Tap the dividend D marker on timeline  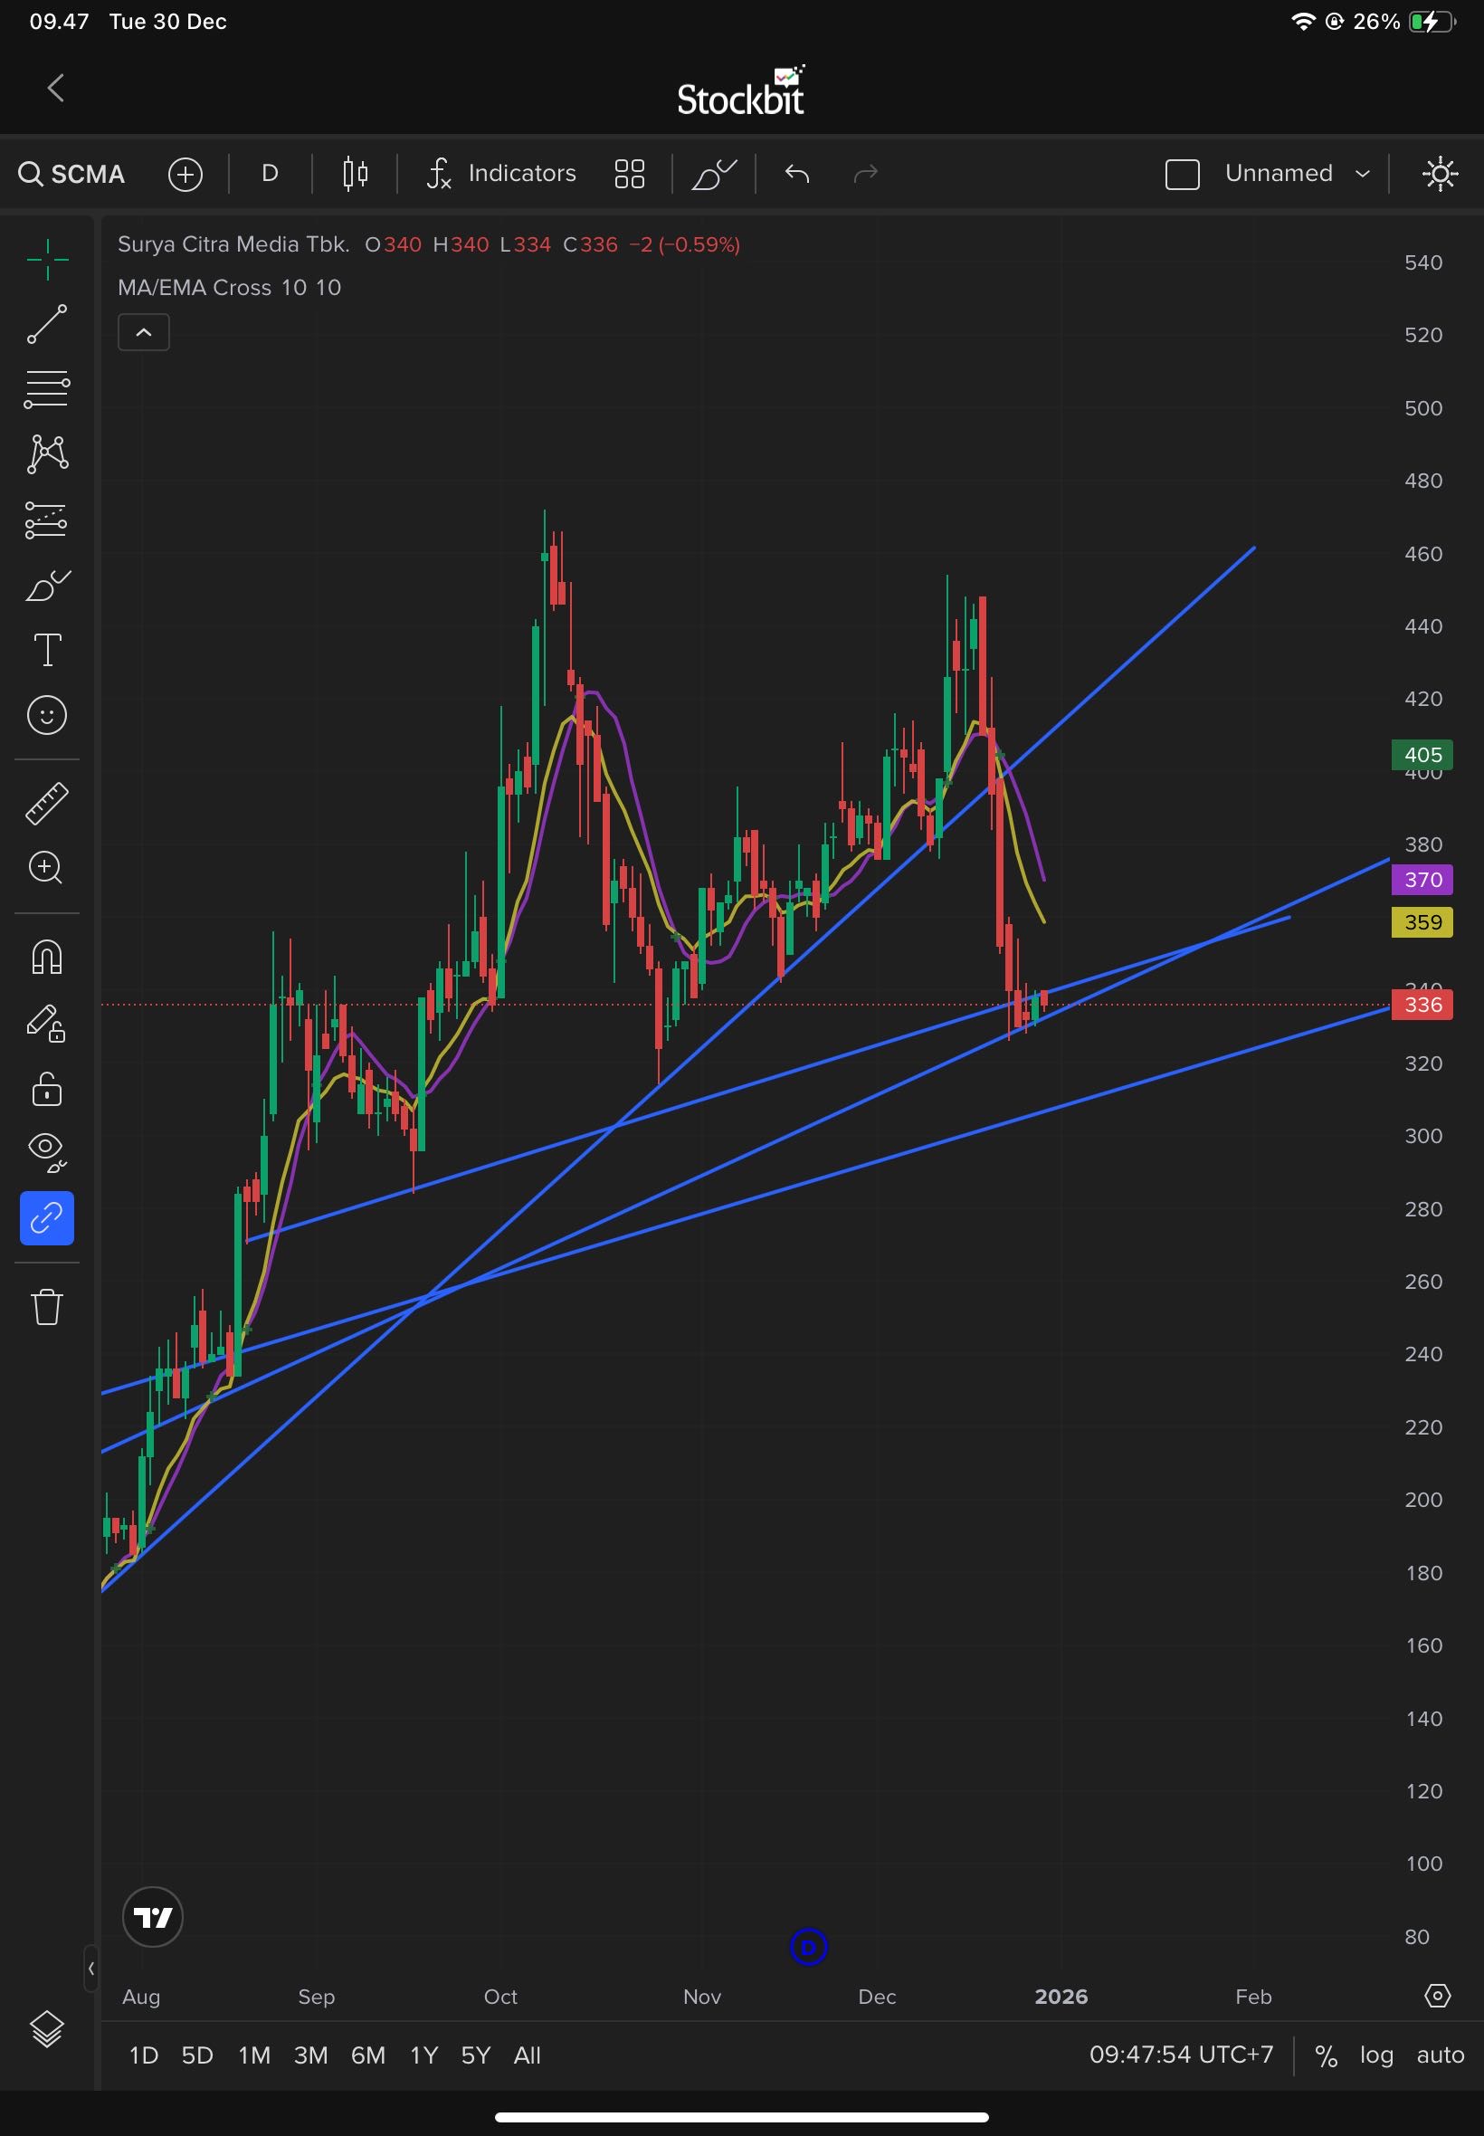(x=808, y=1946)
